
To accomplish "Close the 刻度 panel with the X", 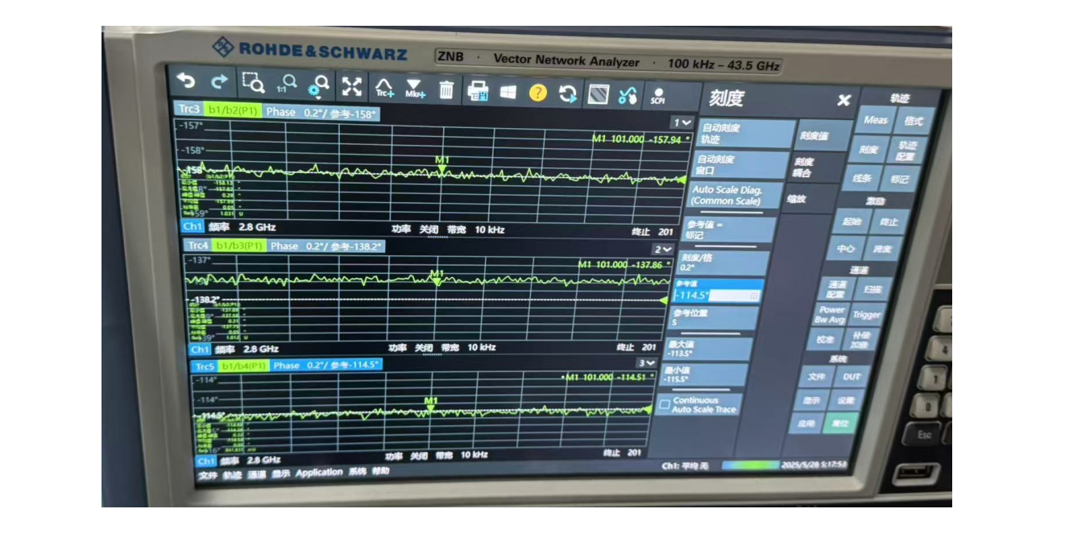I will point(843,101).
